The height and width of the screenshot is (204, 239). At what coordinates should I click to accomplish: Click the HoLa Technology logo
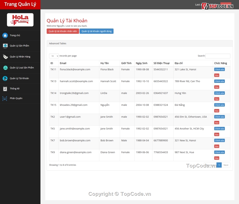[20, 19]
